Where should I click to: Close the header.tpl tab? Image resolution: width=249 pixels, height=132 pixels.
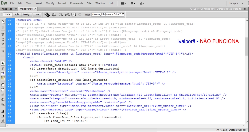tap(16, 9)
